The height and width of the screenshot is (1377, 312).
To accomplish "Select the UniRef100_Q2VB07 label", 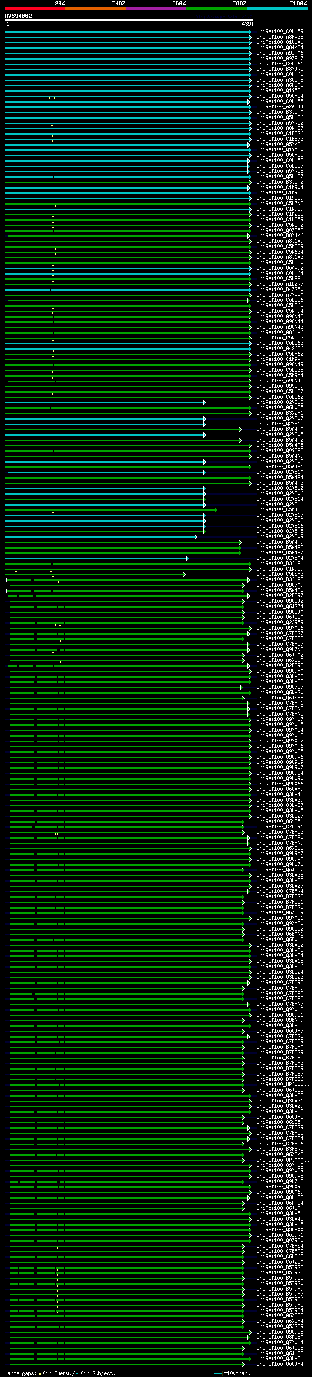I will click(x=280, y=418).
